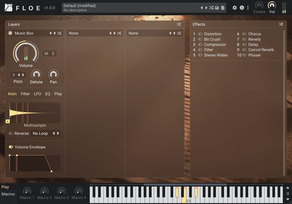Select the bottom Macros tab
Viewport: 292px width, 204px height.
[8, 194]
